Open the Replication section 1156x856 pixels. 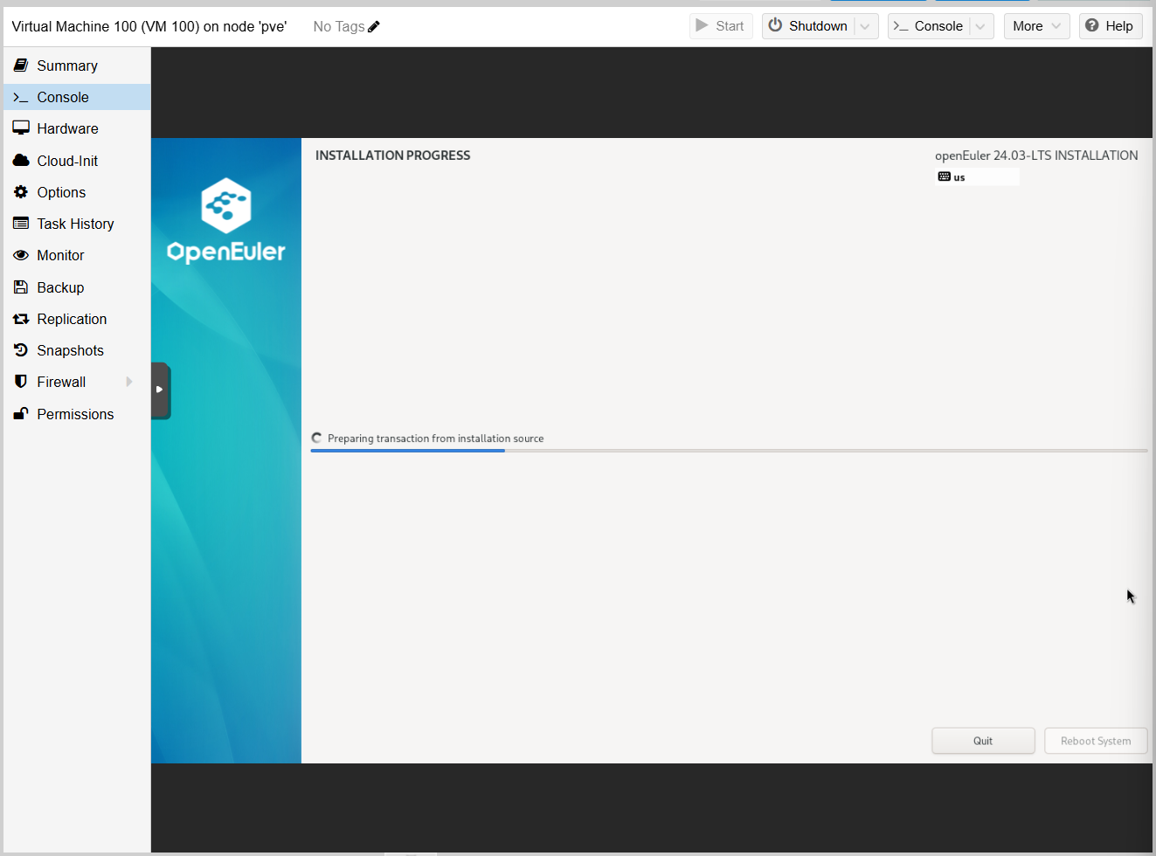coord(72,319)
